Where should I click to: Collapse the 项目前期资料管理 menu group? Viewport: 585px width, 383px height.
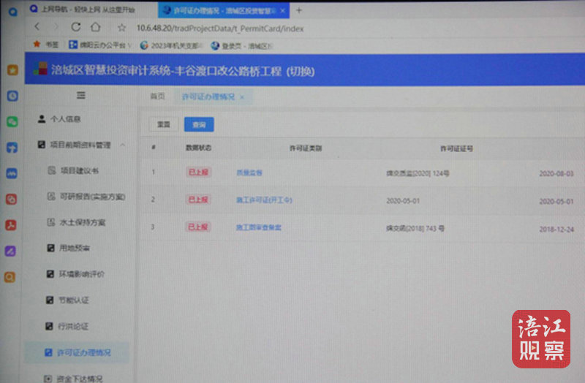pos(123,145)
